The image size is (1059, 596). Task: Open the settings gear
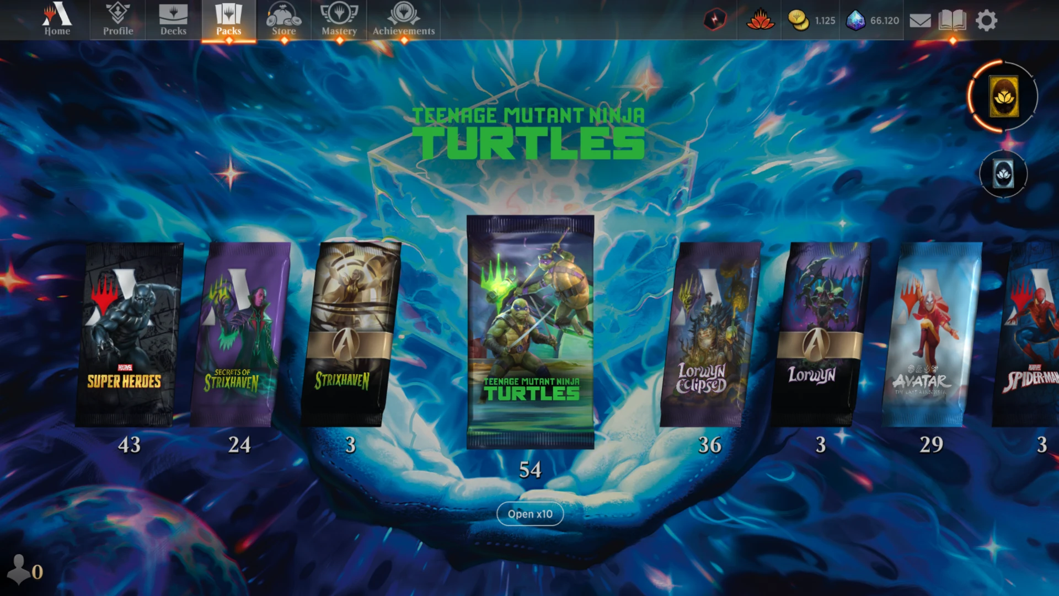986,20
